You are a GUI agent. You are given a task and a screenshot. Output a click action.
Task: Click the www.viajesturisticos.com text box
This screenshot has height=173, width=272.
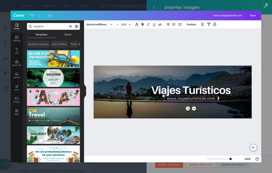click(x=191, y=99)
